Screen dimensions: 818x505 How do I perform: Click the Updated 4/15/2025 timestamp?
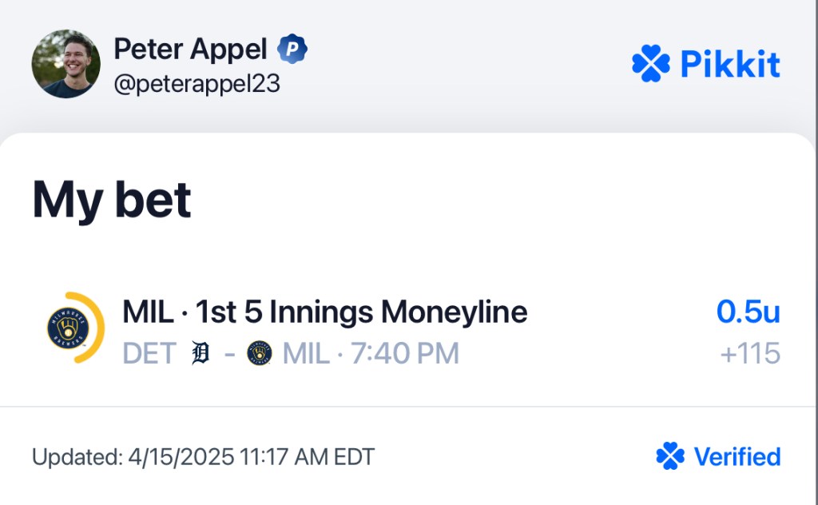click(203, 457)
